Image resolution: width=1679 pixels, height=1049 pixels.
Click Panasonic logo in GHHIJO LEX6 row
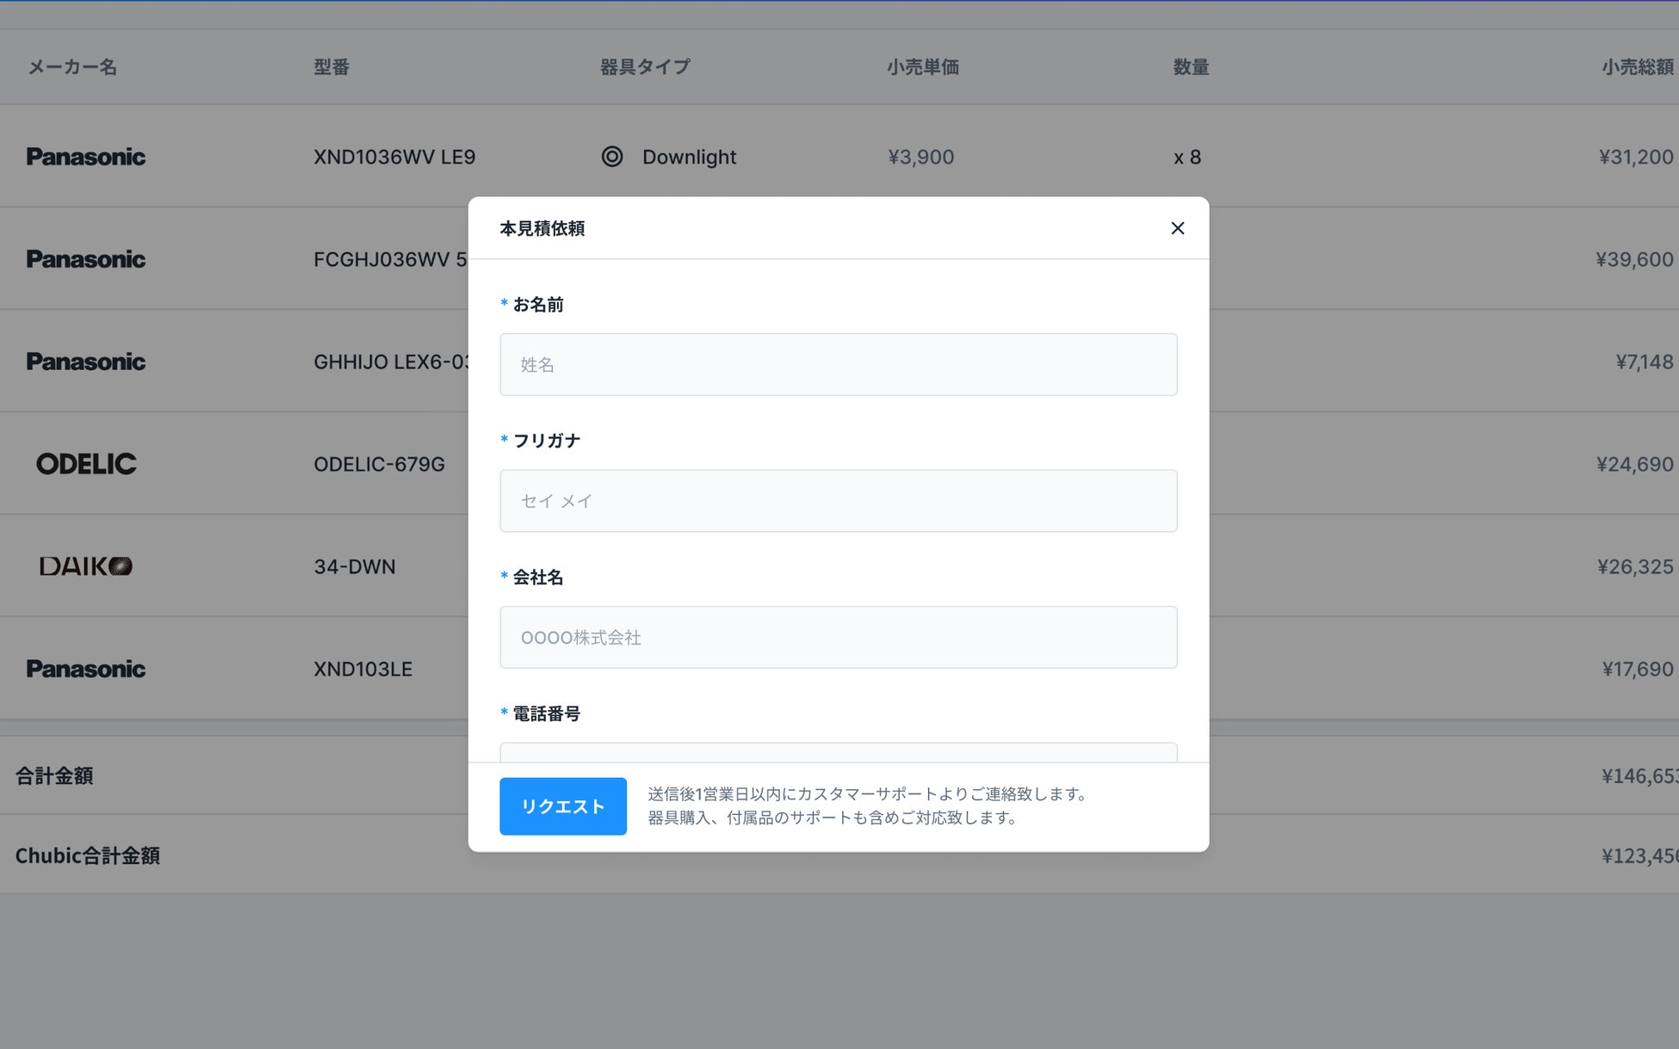click(x=85, y=361)
